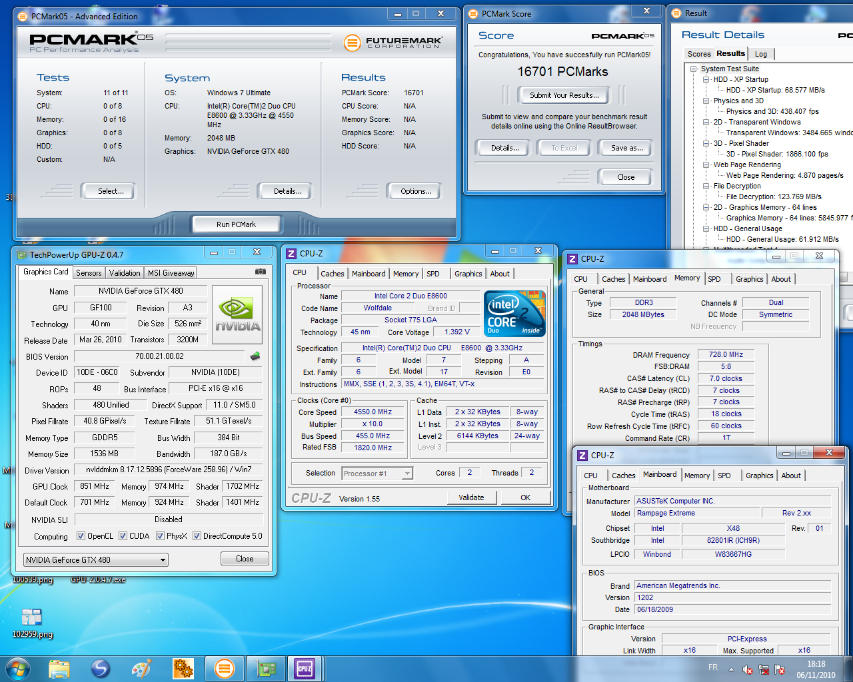Click the Validate button in CPU-Z
The width and height of the screenshot is (853, 682).
tap(471, 498)
